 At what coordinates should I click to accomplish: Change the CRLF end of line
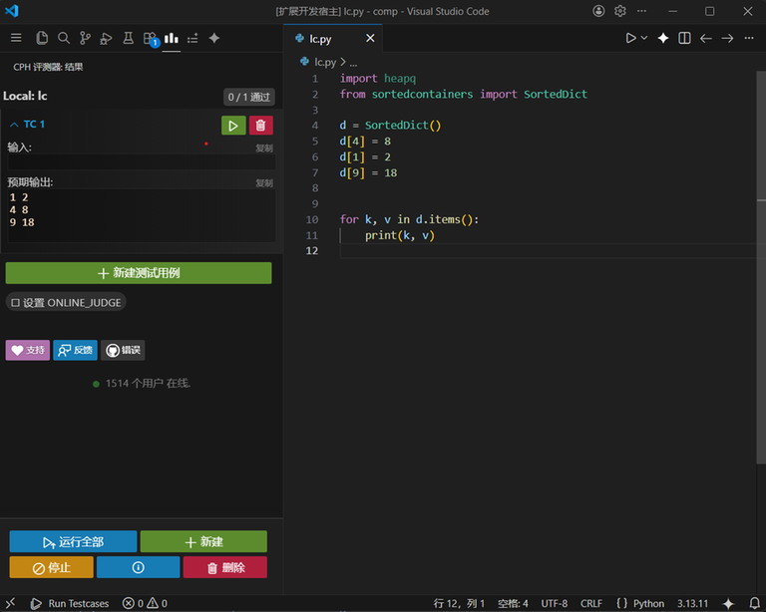pos(591,603)
